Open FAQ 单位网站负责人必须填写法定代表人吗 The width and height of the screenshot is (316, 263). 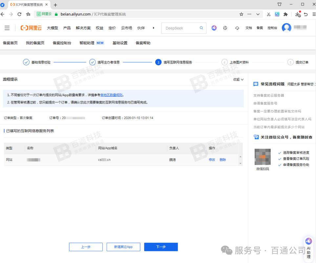282,119
